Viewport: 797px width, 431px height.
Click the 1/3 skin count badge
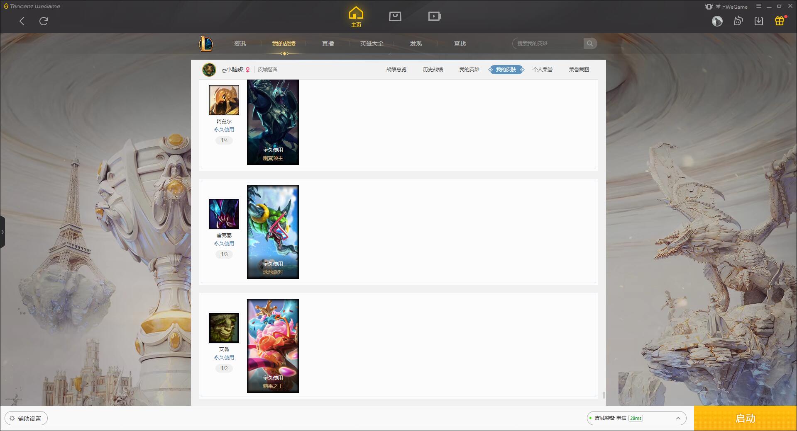(x=224, y=254)
